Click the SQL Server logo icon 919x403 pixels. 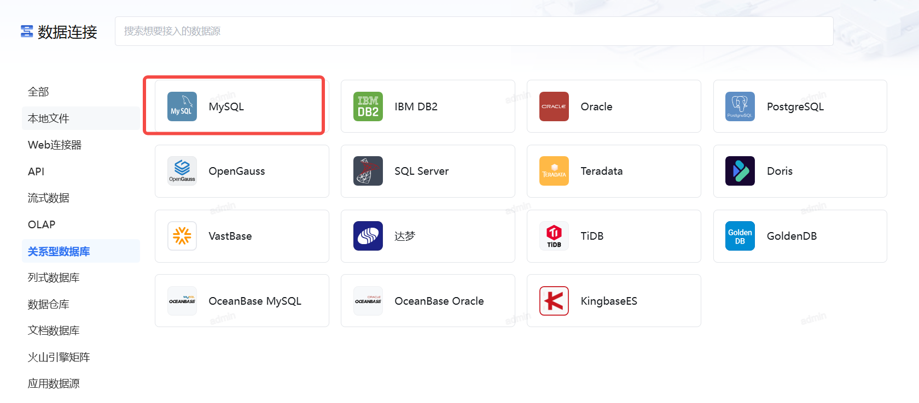(368, 171)
